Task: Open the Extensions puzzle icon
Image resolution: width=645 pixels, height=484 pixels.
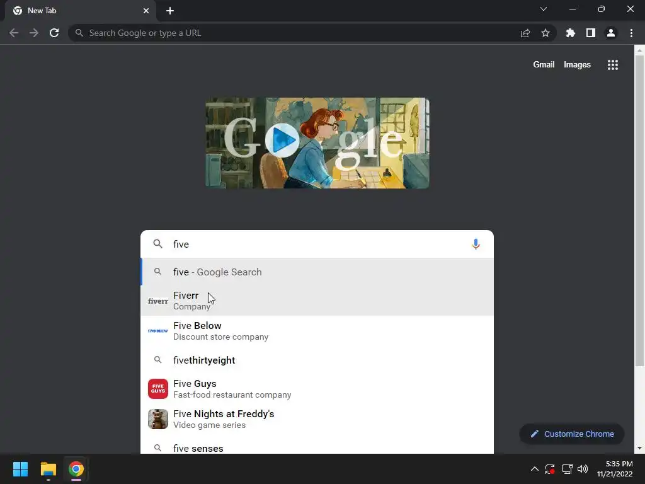Action: click(x=571, y=33)
